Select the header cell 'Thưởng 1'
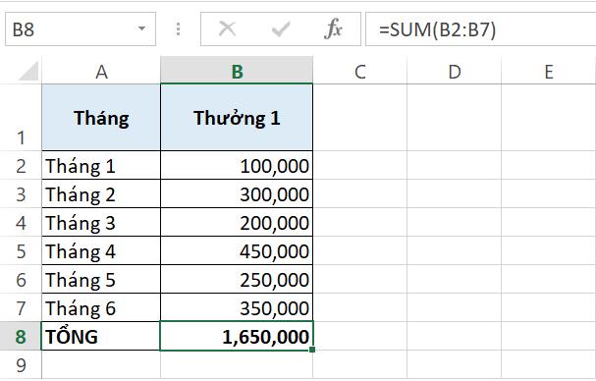The width and height of the screenshot is (596, 381). [237, 118]
